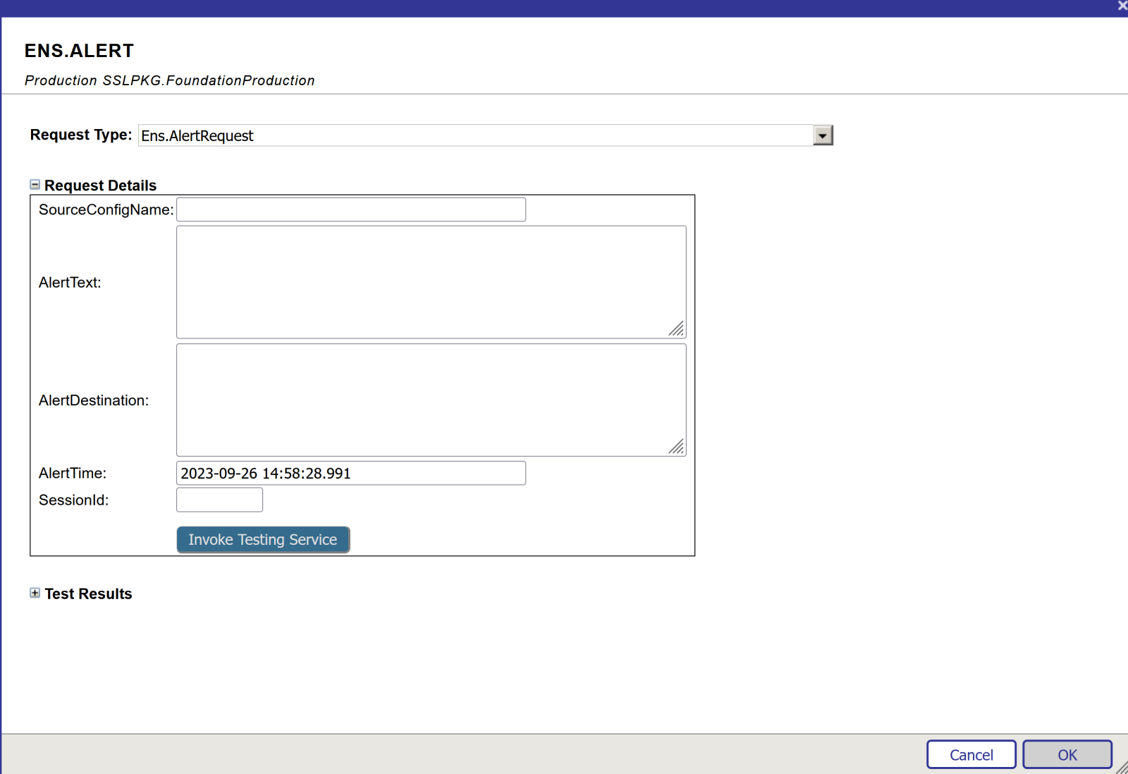Close the dialog with the X icon
1128x774 pixels.
(x=1122, y=6)
